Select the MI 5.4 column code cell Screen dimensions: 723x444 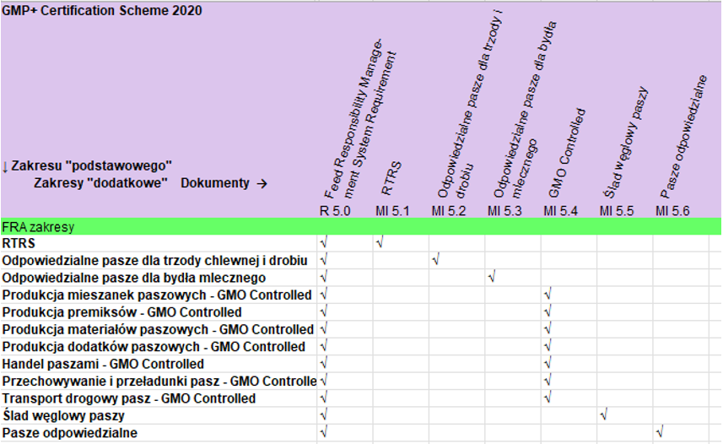click(x=561, y=209)
